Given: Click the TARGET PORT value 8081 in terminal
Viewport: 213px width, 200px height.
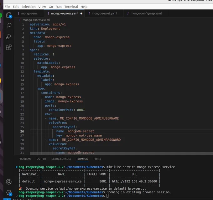Looking at the screenshot, I should pos(103,181).
